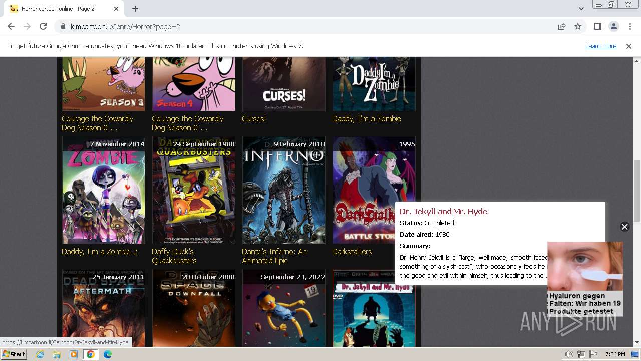Screen dimensions: 641x361
Task: Click the Daffy Duck's Quackbusters poster
Action: [193, 191]
